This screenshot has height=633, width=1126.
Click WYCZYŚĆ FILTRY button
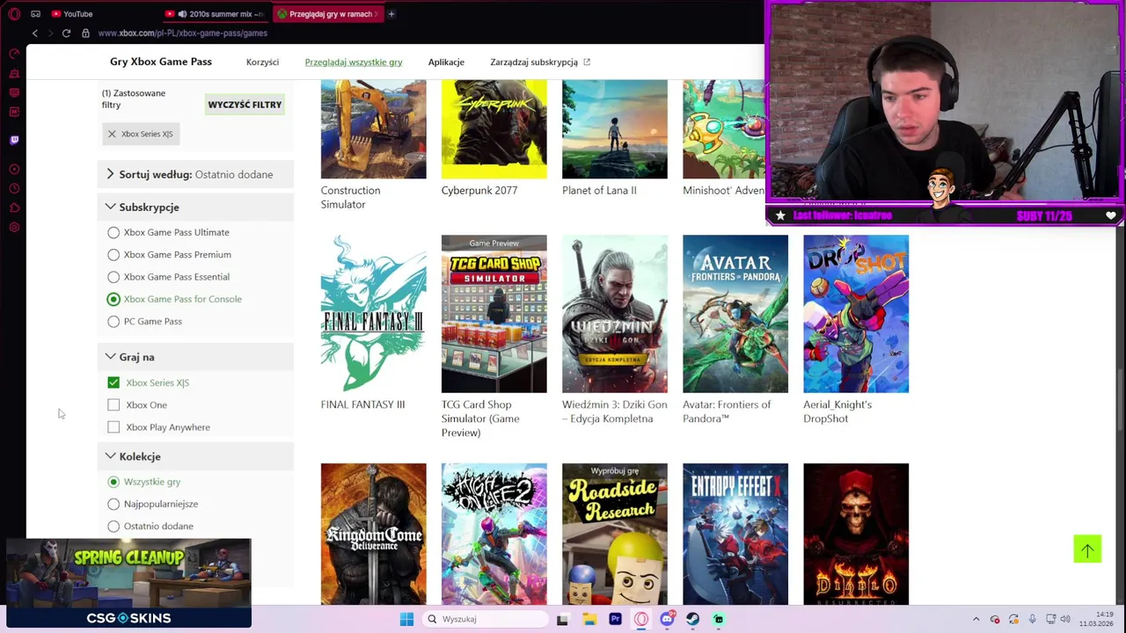point(245,105)
